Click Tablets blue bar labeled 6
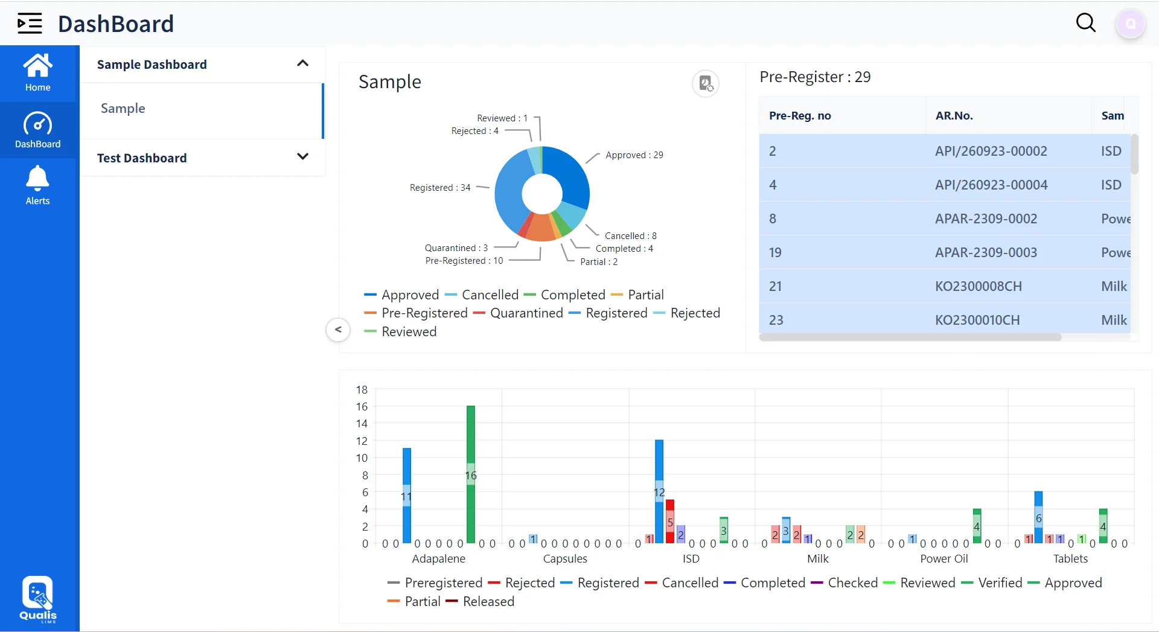This screenshot has height=632, width=1159. pyautogui.click(x=1038, y=517)
